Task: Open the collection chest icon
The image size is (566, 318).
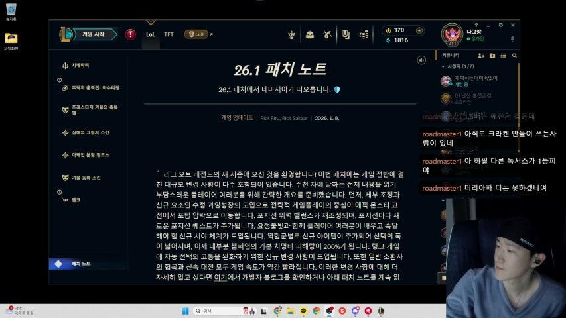Action: [310, 34]
